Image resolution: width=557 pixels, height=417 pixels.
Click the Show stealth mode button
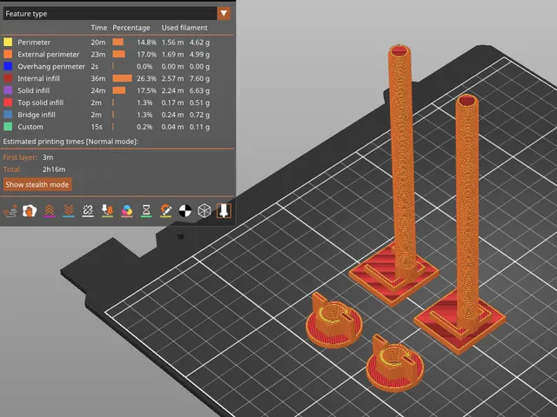tap(37, 185)
